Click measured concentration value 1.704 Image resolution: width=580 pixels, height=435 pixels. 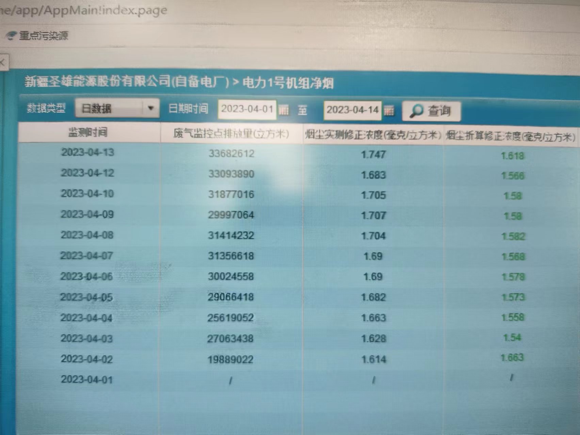(373, 236)
